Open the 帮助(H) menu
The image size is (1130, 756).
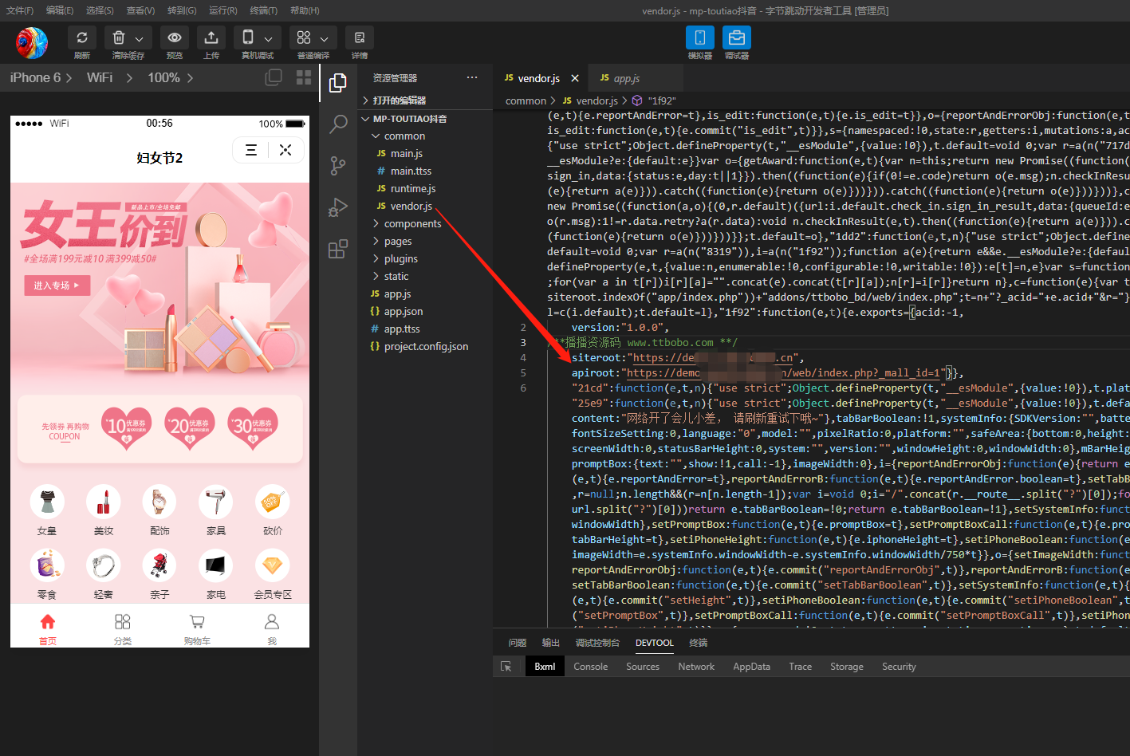click(305, 10)
